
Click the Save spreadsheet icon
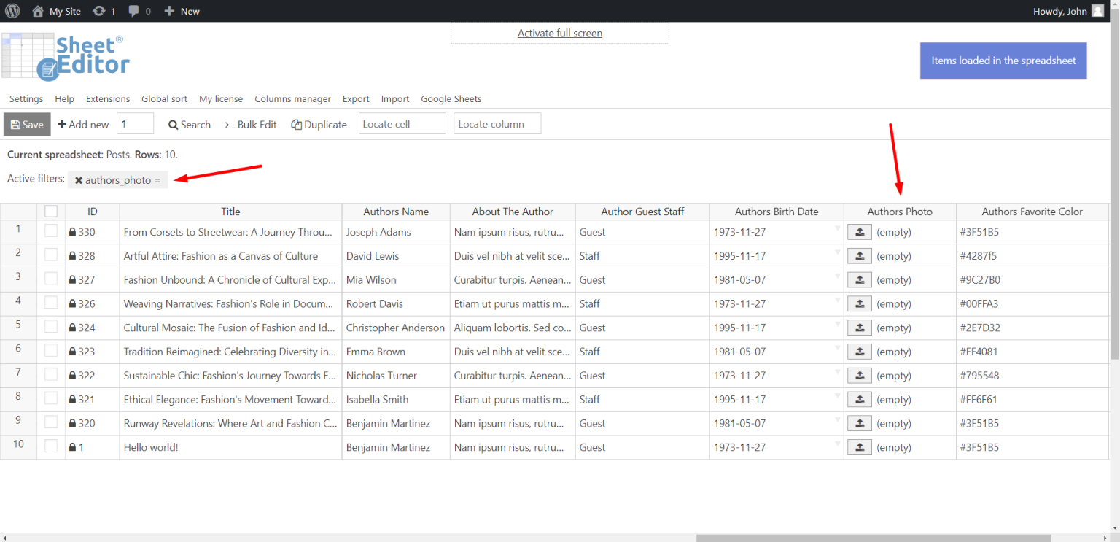pos(15,124)
